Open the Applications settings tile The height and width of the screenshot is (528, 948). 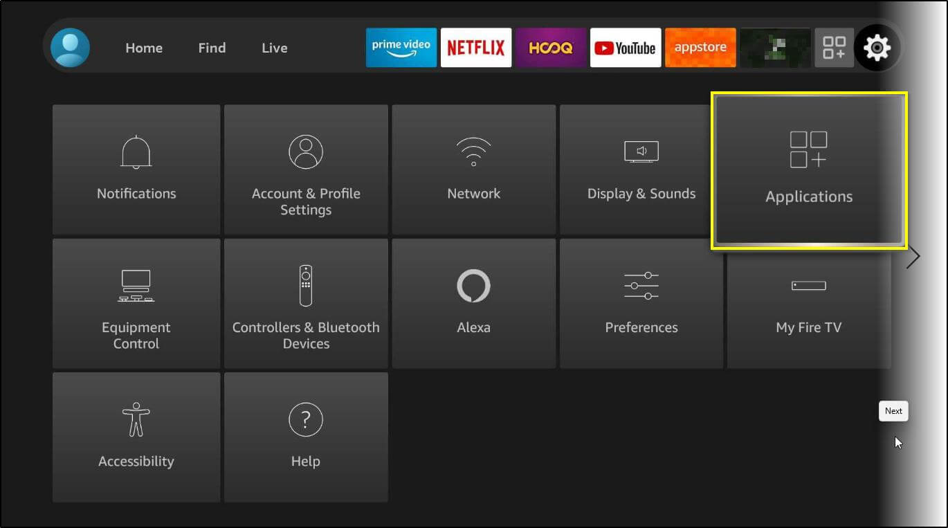(x=808, y=170)
